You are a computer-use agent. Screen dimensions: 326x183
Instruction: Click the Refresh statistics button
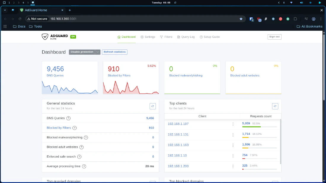115,52
